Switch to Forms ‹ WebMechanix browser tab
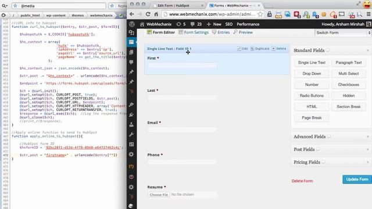This screenshot has height=209, width=372. point(235,5)
